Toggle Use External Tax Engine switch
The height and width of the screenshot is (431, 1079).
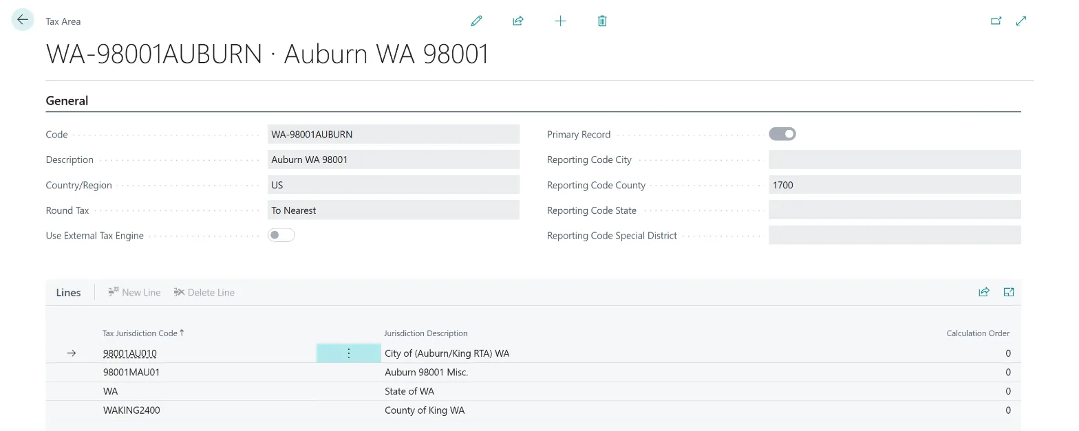coord(281,235)
